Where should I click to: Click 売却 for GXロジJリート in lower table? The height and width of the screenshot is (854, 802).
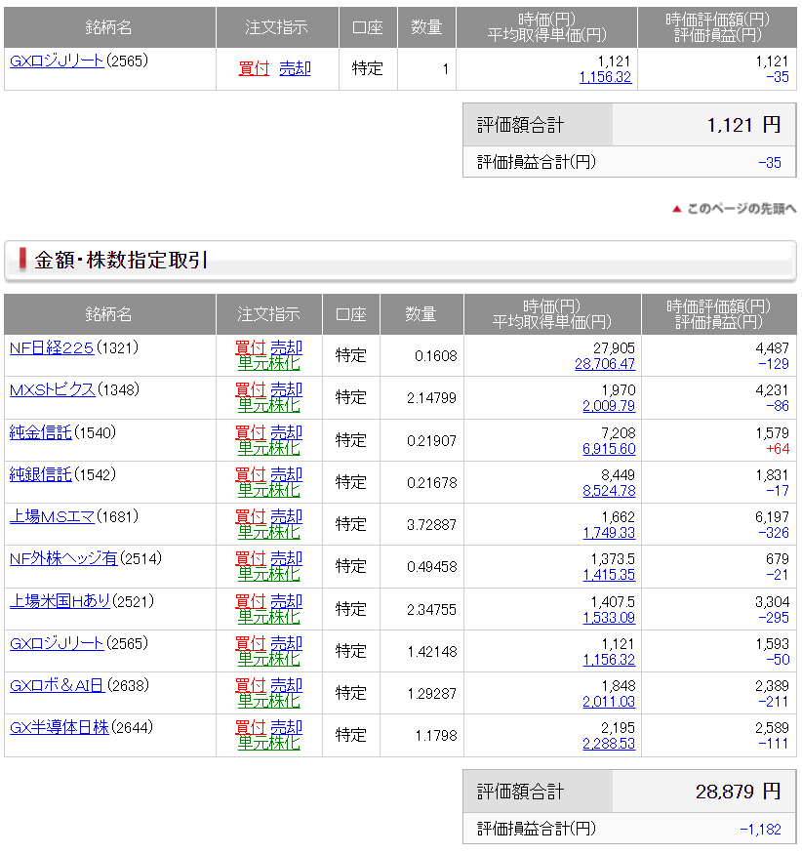(x=287, y=643)
